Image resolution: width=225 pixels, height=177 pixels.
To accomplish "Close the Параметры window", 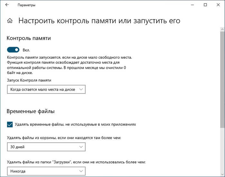I will tap(218, 5).
